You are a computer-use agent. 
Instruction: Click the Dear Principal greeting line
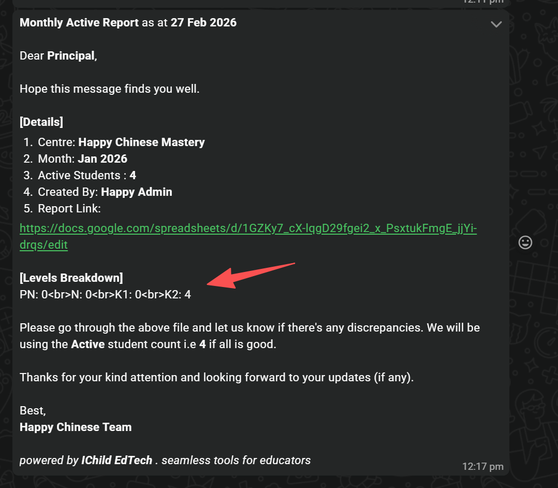58,56
